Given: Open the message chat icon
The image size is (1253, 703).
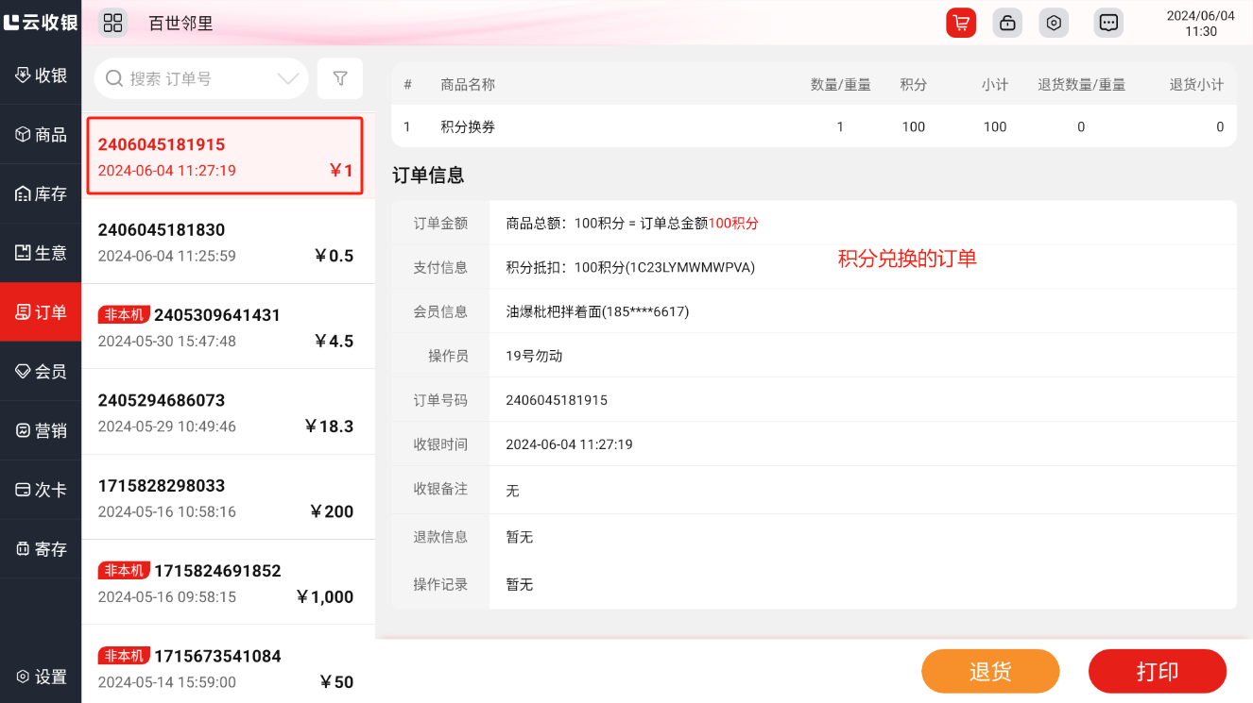Looking at the screenshot, I should (1108, 23).
